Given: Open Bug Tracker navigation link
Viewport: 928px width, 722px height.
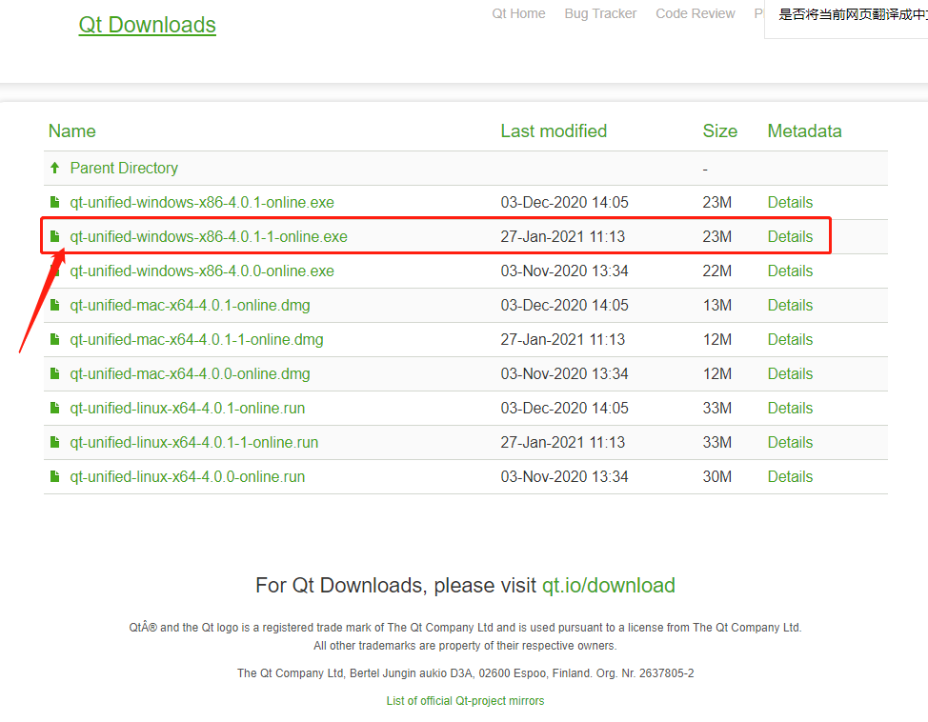Looking at the screenshot, I should tap(600, 13).
